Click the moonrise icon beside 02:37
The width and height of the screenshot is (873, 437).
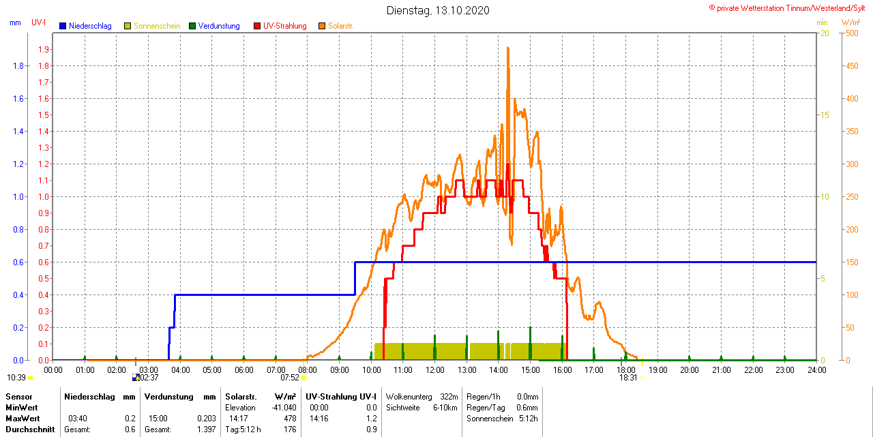(x=135, y=377)
